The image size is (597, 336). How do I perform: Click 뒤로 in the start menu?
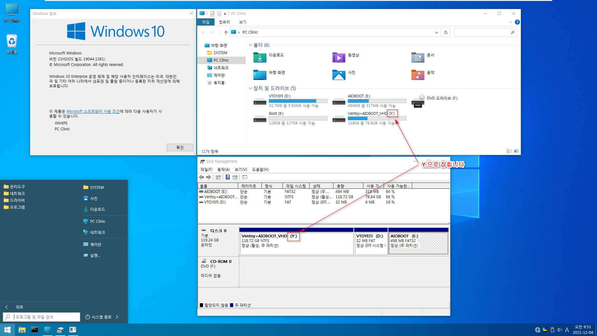[x=19, y=307]
